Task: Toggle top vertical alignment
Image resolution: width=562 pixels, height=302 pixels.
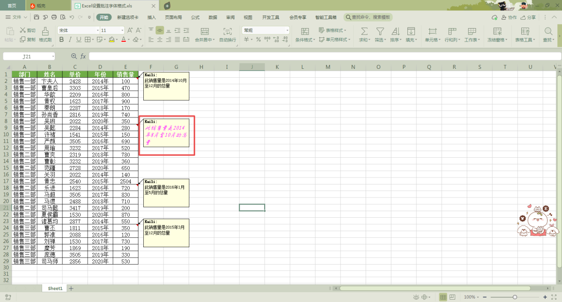Action: [x=151, y=30]
